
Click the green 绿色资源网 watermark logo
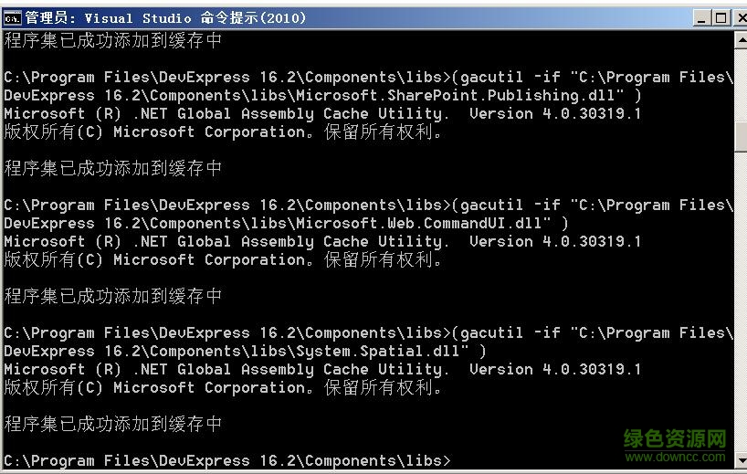coord(674,438)
